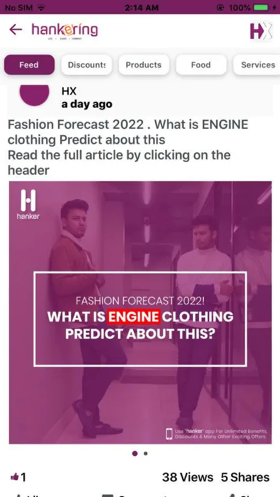View the 38 Views count
Screen dimensions: 280x497
[x=188, y=477]
